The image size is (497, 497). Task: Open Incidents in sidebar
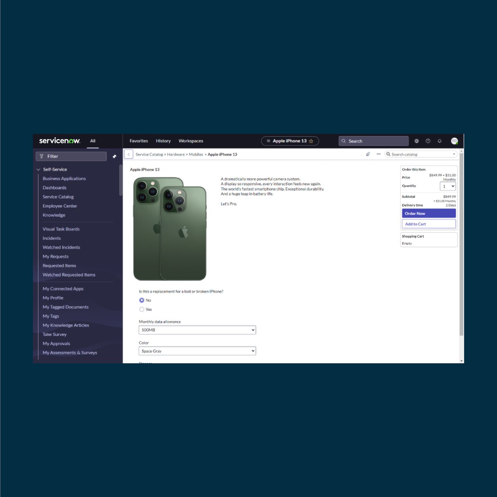tap(52, 238)
